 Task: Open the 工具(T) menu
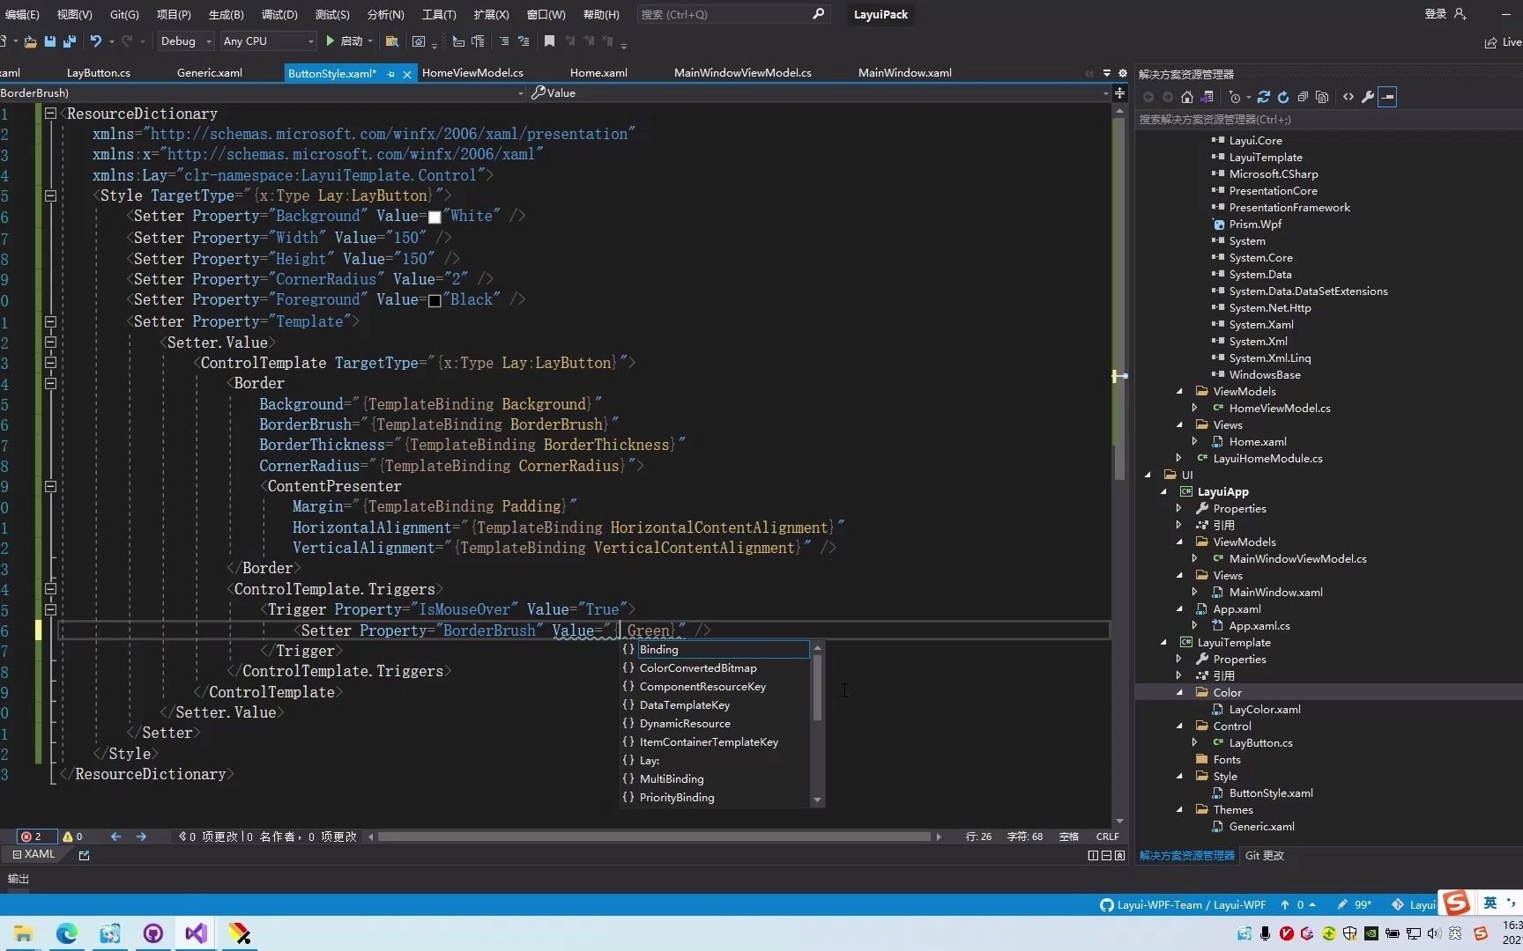pos(439,14)
